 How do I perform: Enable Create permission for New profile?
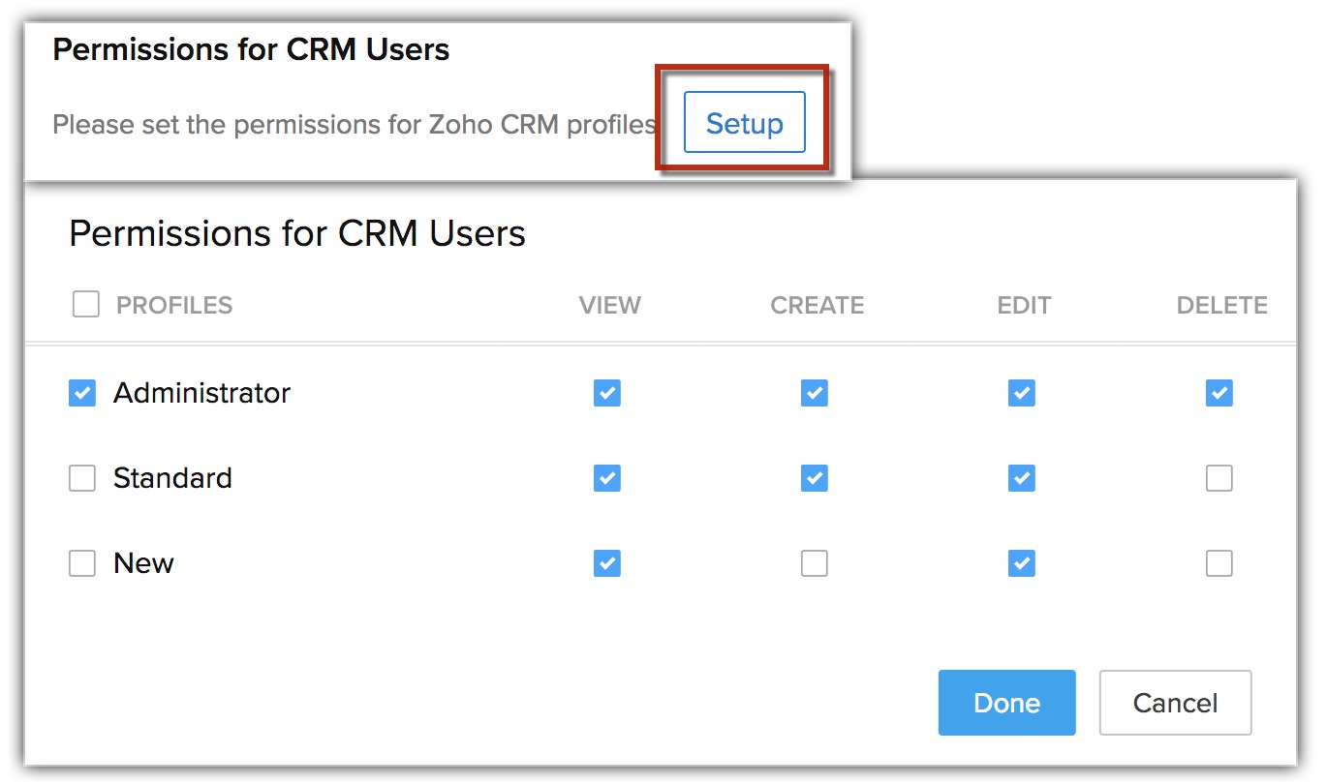pyautogui.click(x=815, y=563)
